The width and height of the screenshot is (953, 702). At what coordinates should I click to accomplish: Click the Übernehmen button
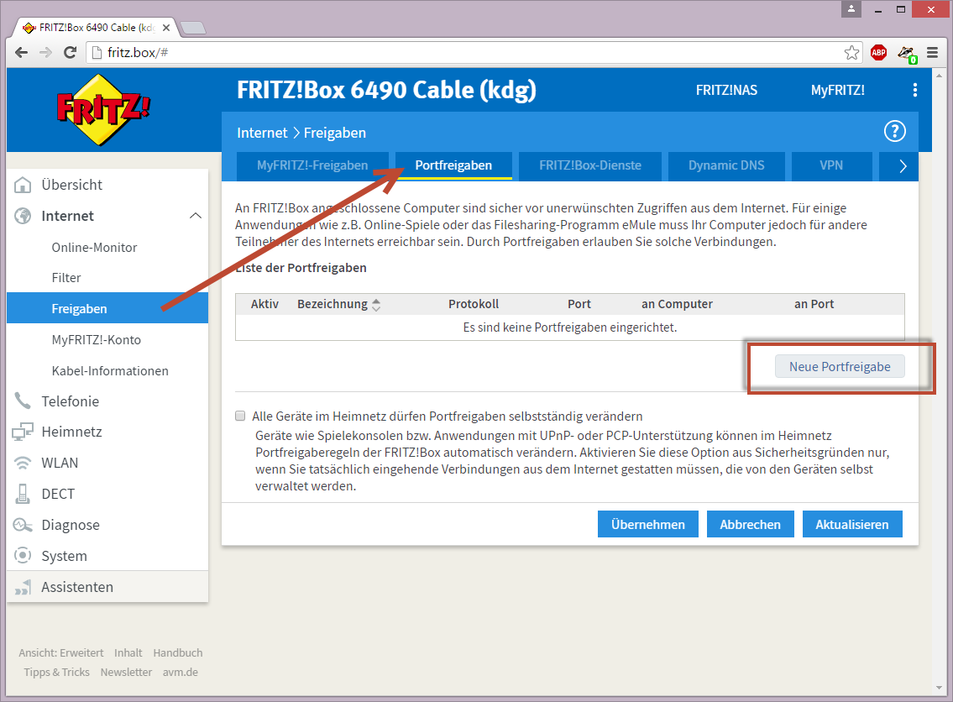648,524
